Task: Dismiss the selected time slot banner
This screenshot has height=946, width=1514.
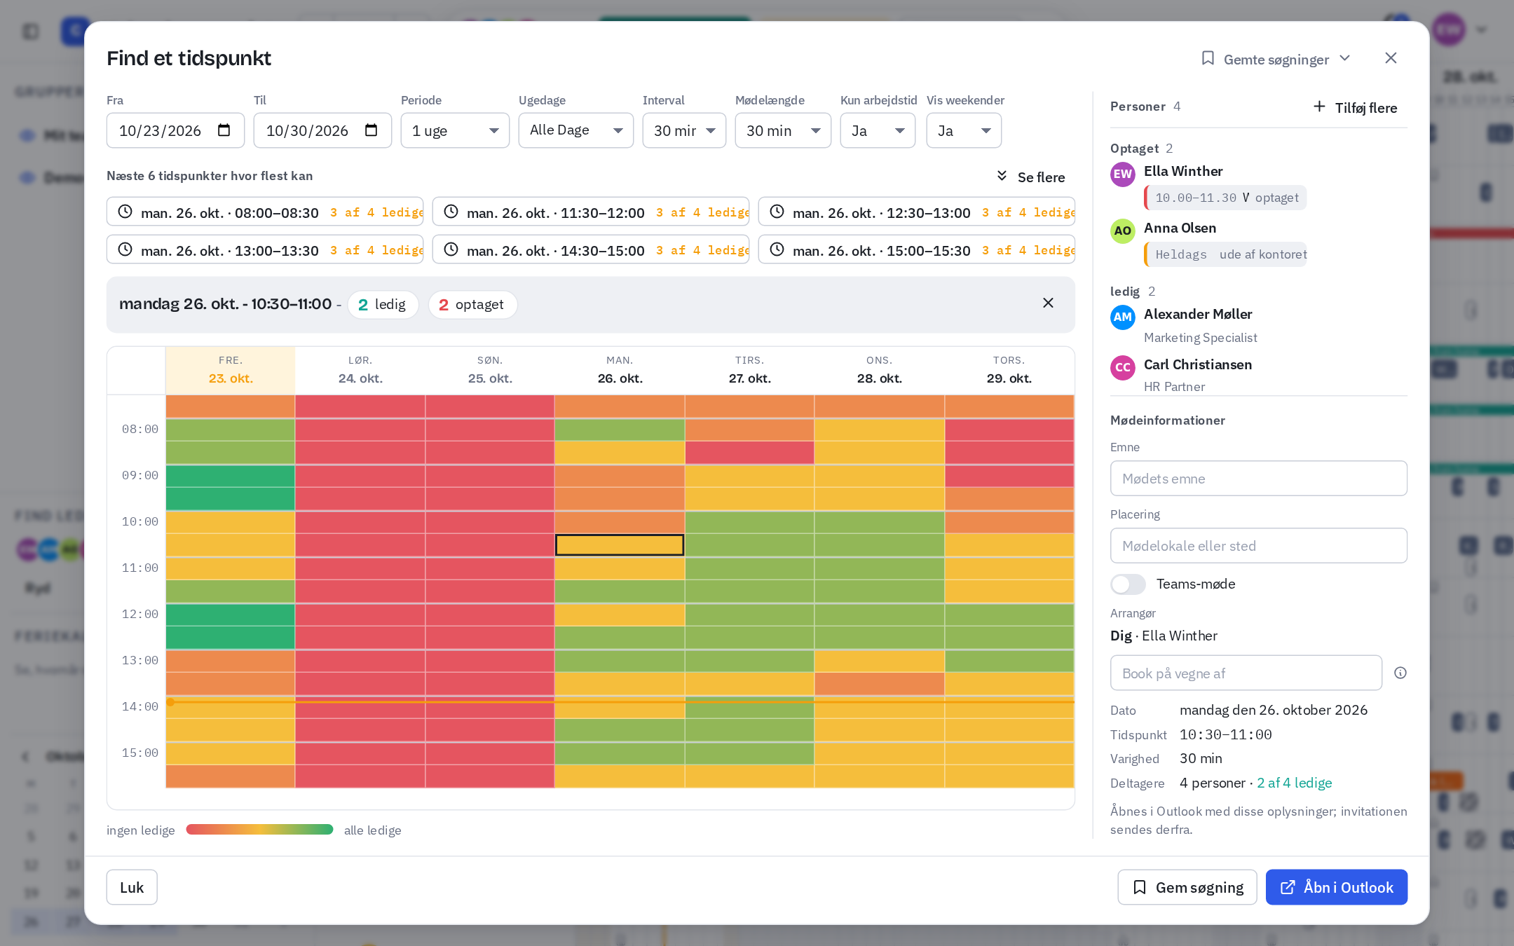Action: click(x=1048, y=303)
